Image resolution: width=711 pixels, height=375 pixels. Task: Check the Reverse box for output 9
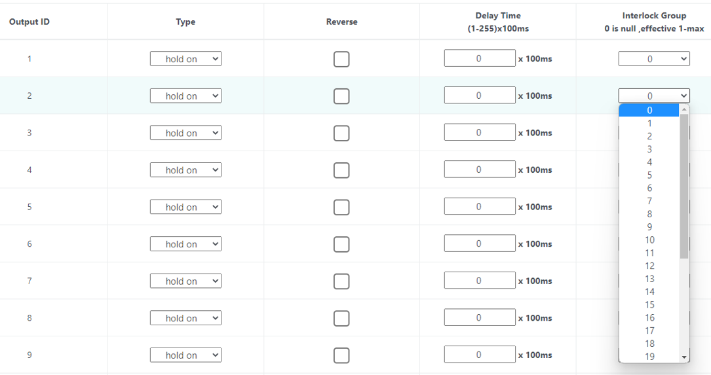pyautogui.click(x=341, y=355)
